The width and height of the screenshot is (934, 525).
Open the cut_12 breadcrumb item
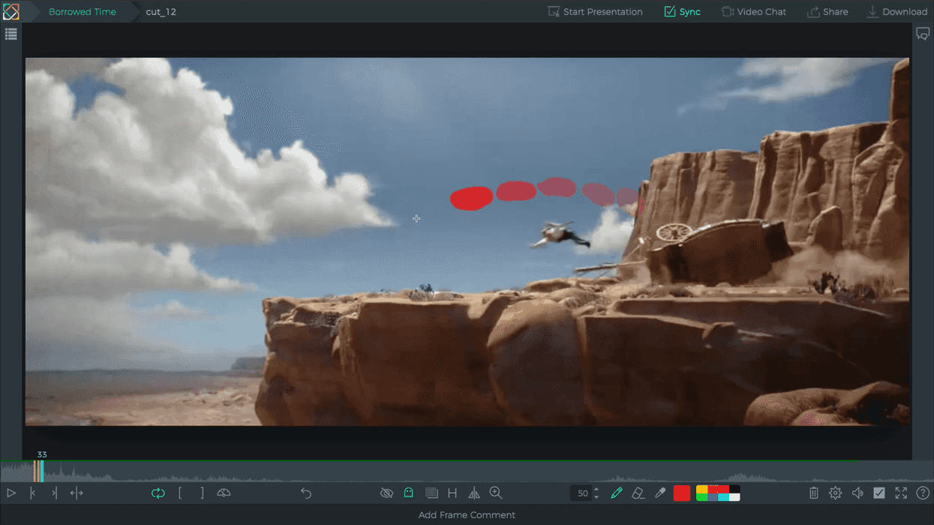coord(161,12)
